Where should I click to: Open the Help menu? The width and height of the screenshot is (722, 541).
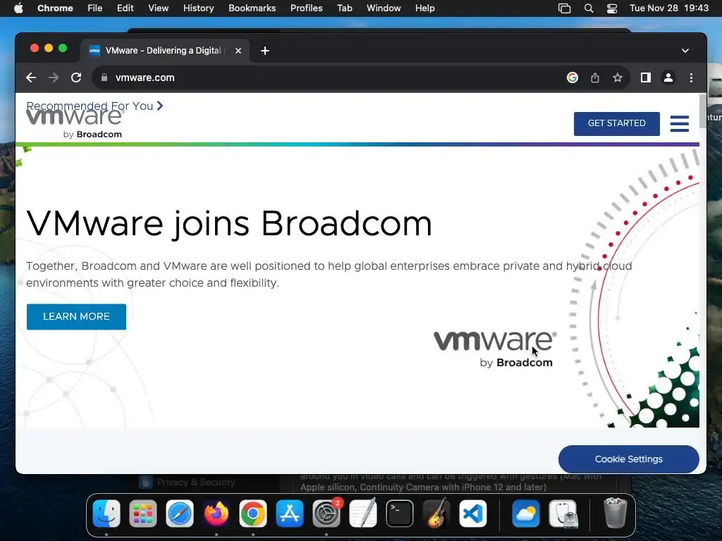click(424, 8)
